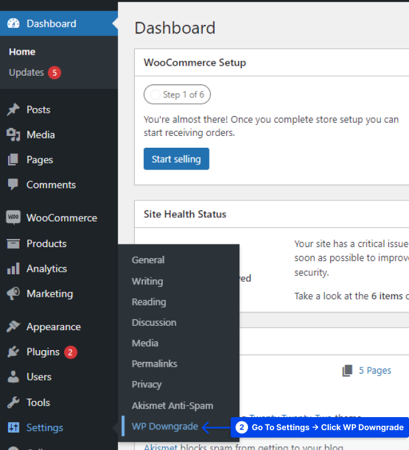
Task: Select Akismet Anti-Spam in Settings flyout
Action: (172, 406)
